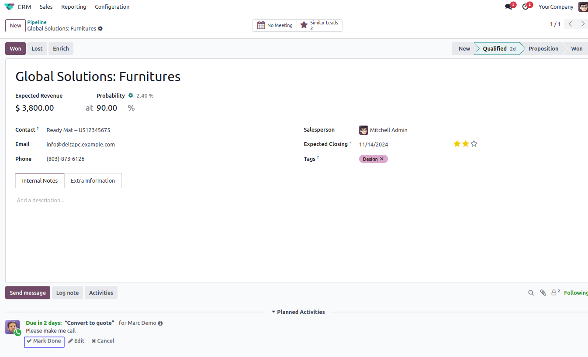588x357 pixels.
Task: Open the followers person icon
Action: pos(555,292)
